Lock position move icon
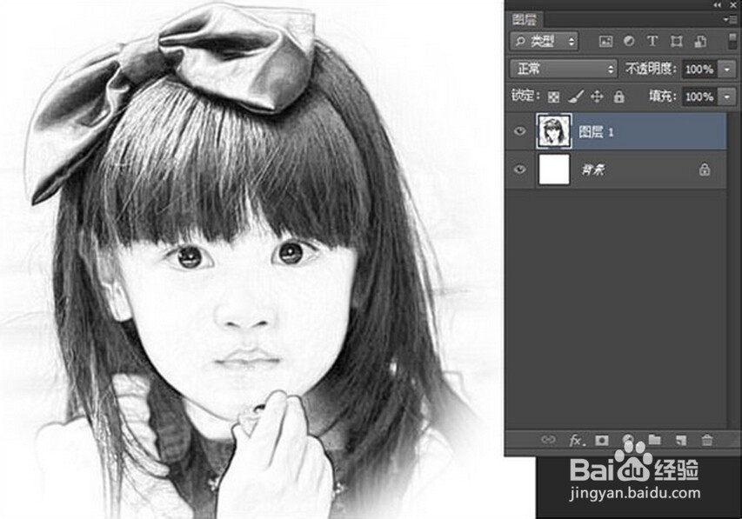 tap(598, 97)
